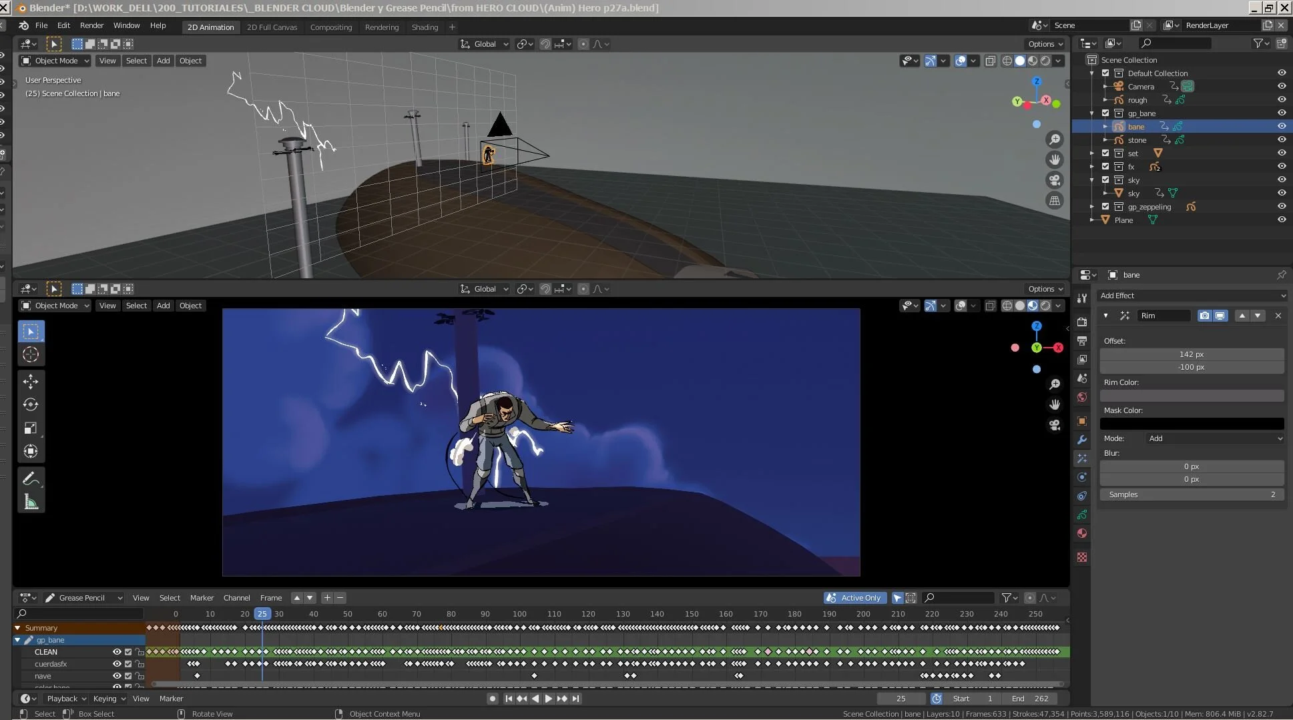Open the Modifiers properties tab

pyautogui.click(x=1082, y=440)
